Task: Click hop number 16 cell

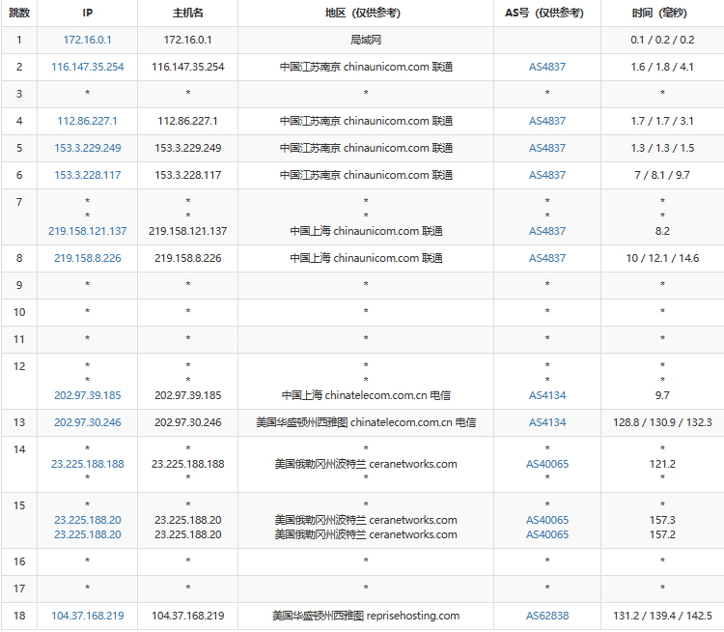Action: pyautogui.click(x=19, y=561)
